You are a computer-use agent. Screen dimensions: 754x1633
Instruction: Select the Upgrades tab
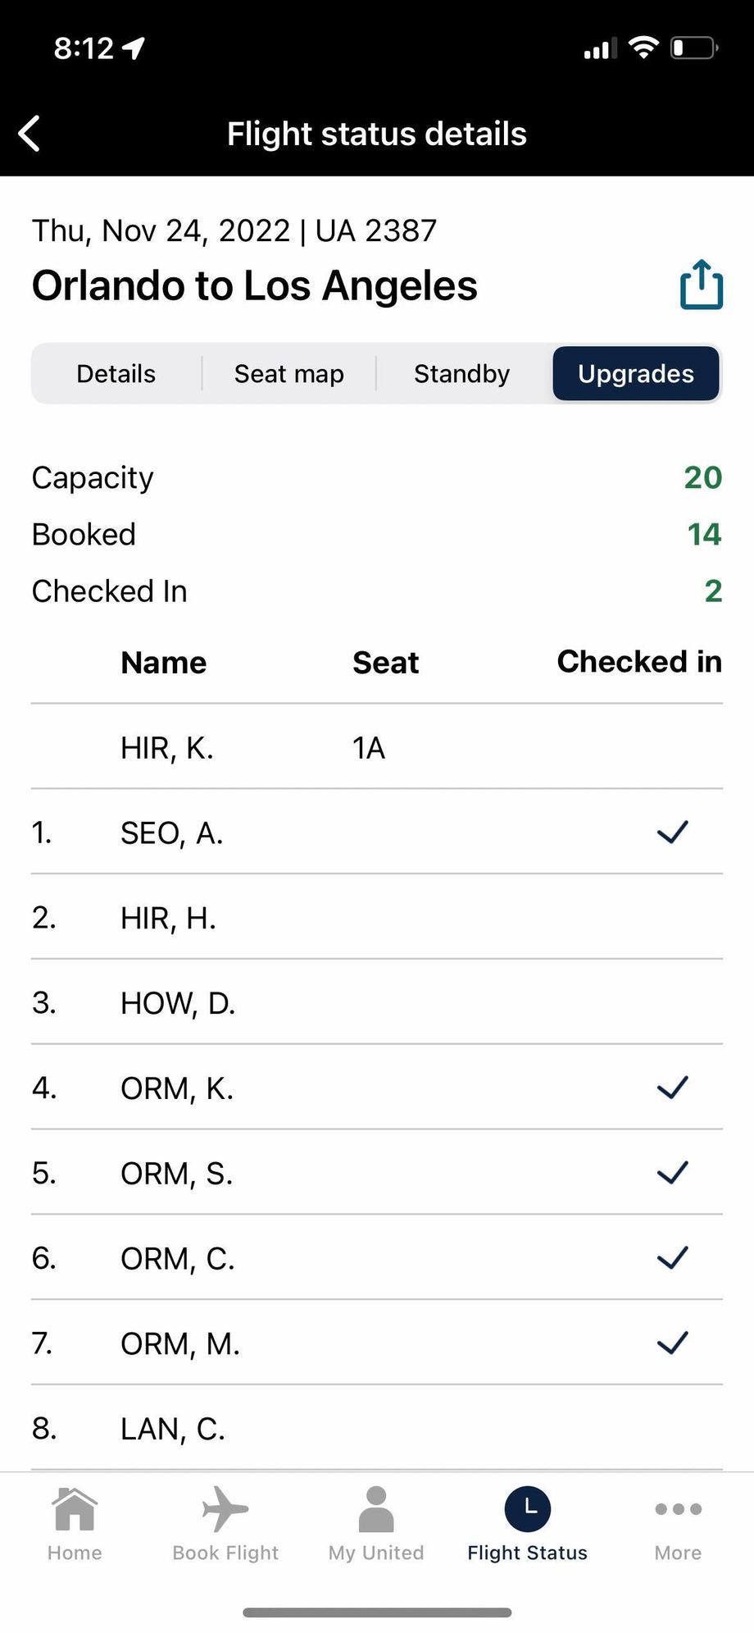point(636,373)
